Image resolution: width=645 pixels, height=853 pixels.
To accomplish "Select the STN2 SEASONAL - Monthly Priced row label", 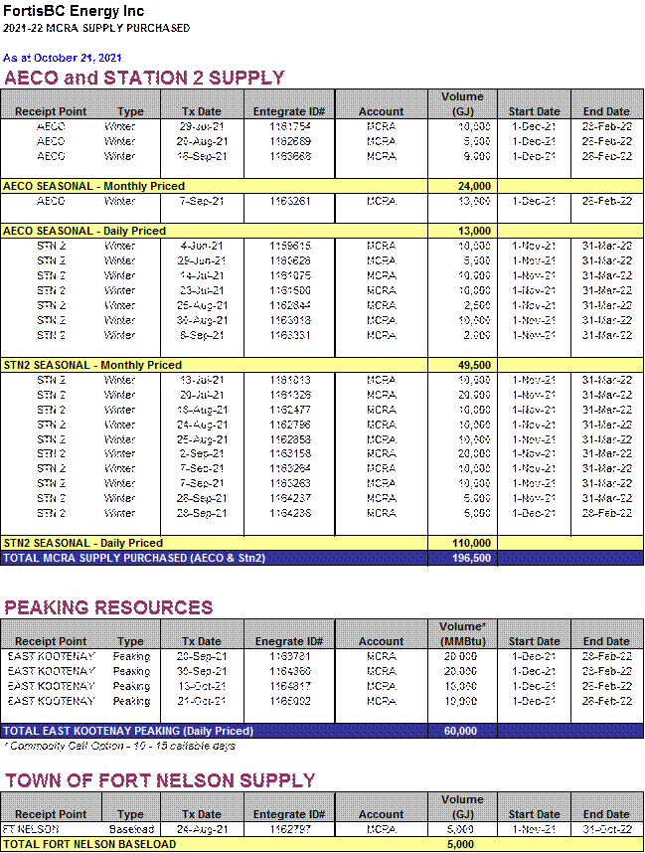I will (92, 365).
